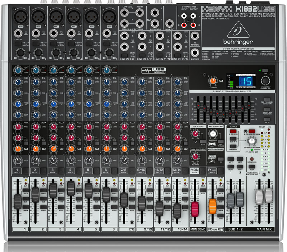Click LINE IN 13/14 right jack

click(177, 47)
